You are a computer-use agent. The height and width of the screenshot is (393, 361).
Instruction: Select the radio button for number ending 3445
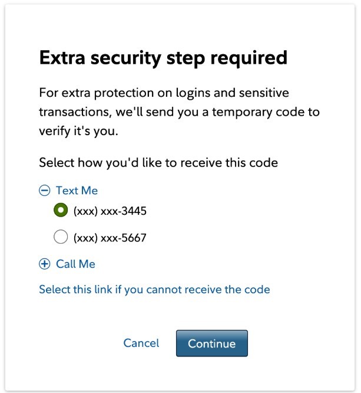pyautogui.click(x=61, y=210)
